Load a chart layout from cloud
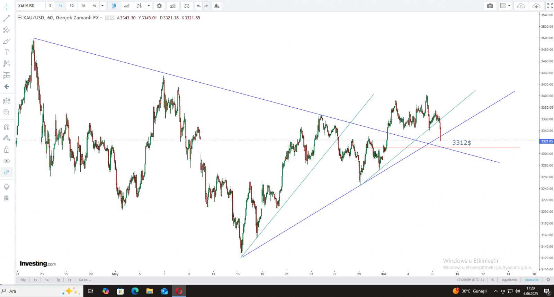The width and height of the screenshot is (554, 297). pos(521,6)
